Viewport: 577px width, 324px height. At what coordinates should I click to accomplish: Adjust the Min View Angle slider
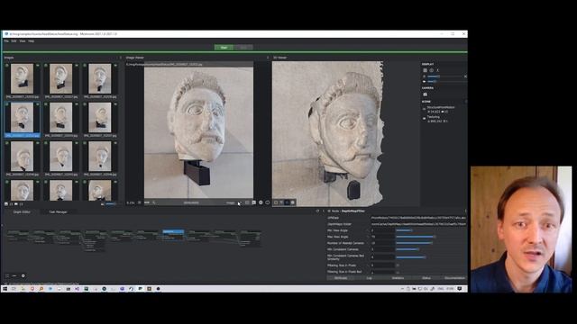pos(431,230)
